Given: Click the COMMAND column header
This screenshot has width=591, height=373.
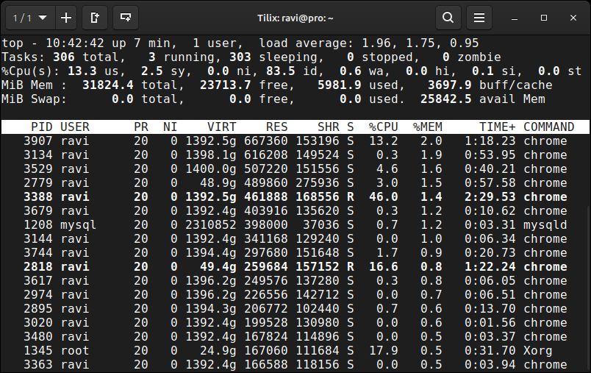Looking at the screenshot, I should [x=549, y=127].
